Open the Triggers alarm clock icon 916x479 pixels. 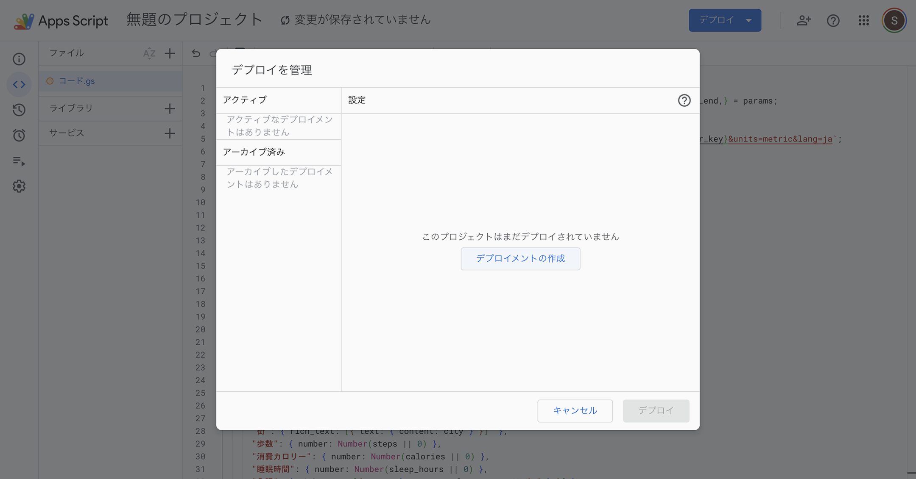[19, 135]
